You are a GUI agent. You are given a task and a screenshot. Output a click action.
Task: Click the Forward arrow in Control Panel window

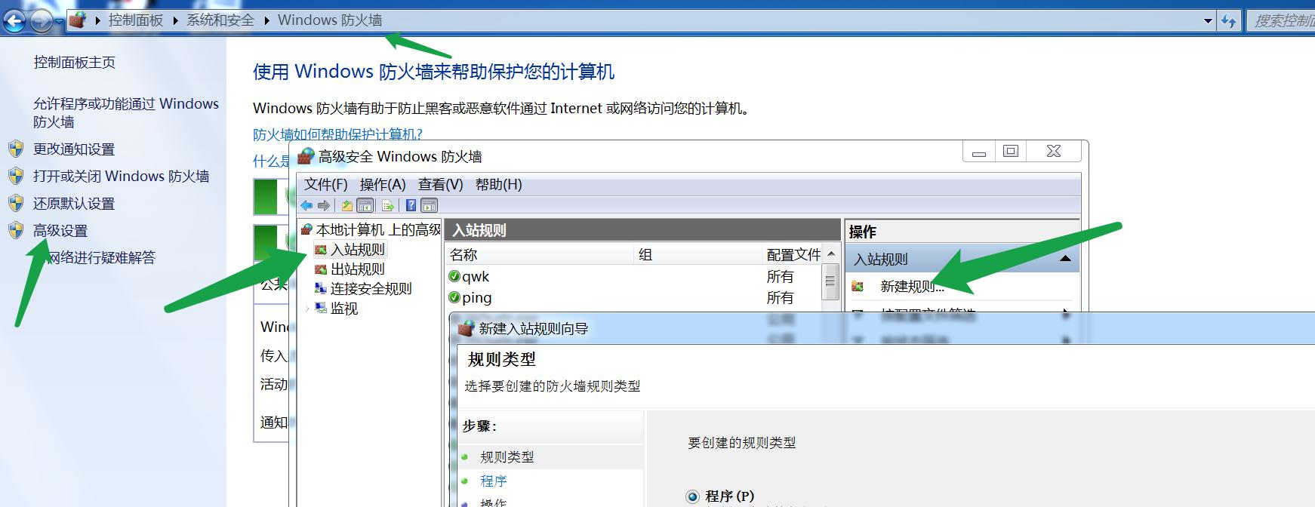point(41,21)
